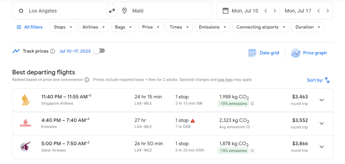Viewport: 345px width, 164px height.
Task: Click the 2 hr 15 min SIN layover
Action: point(189,104)
